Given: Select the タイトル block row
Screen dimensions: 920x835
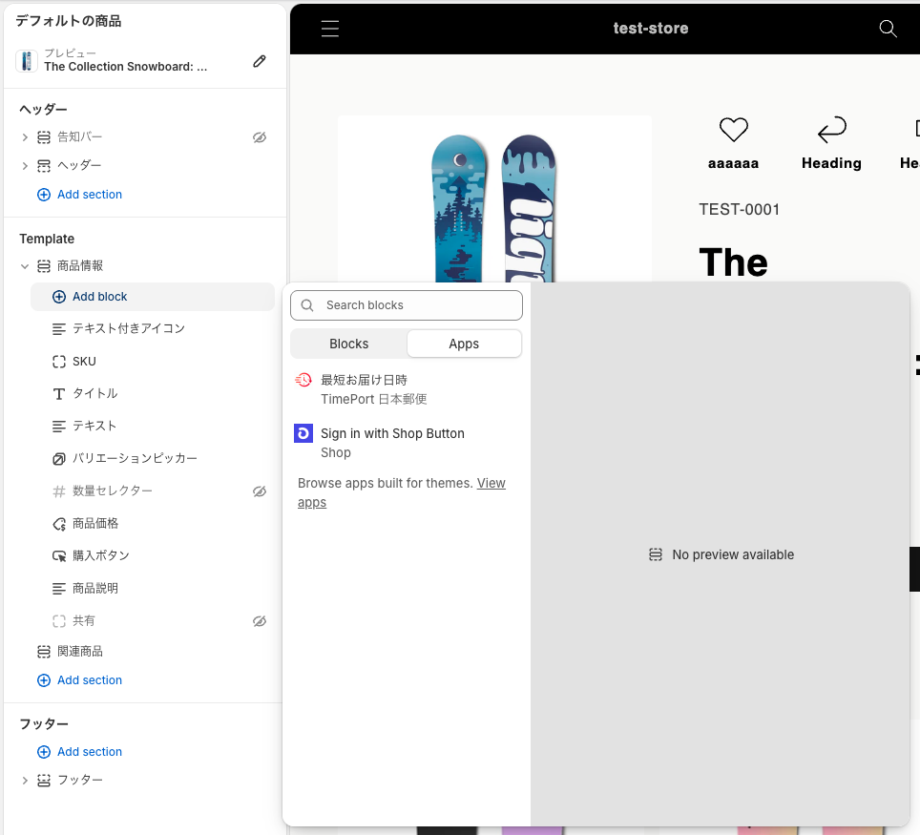Looking at the screenshot, I should pyautogui.click(x=153, y=394).
